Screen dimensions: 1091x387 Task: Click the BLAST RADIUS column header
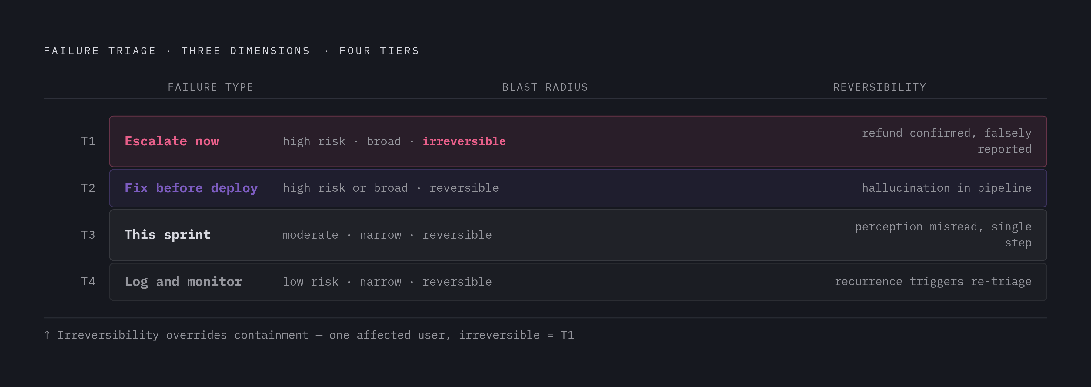point(545,87)
